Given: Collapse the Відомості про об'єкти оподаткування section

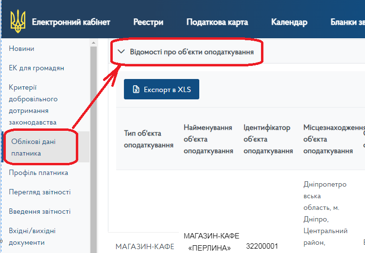Looking at the screenshot, I should 122,51.
